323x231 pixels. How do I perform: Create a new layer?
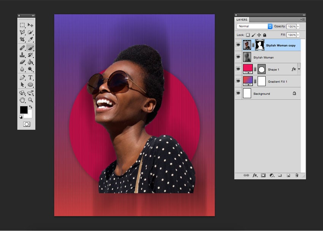coord(288,175)
